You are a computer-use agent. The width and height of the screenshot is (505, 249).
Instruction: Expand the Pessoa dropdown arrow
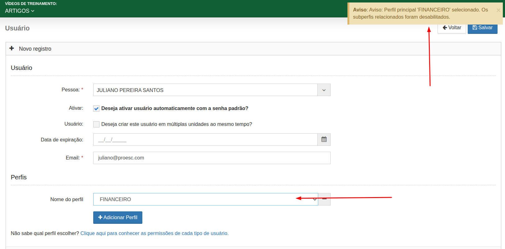point(324,90)
